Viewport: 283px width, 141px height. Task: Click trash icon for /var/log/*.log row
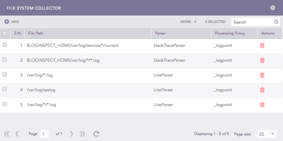coord(262,75)
